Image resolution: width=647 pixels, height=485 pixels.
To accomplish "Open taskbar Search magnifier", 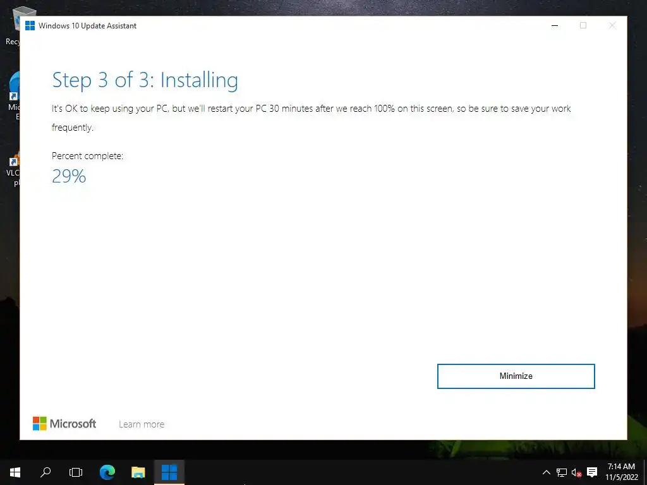I will click(45, 472).
